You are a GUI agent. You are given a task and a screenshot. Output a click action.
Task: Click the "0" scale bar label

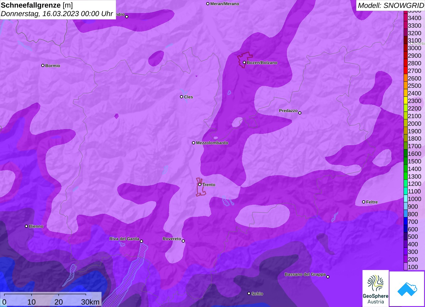(x=4, y=302)
